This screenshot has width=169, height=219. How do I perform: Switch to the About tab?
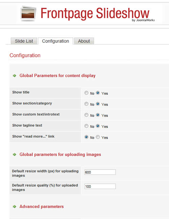click(x=84, y=41)
